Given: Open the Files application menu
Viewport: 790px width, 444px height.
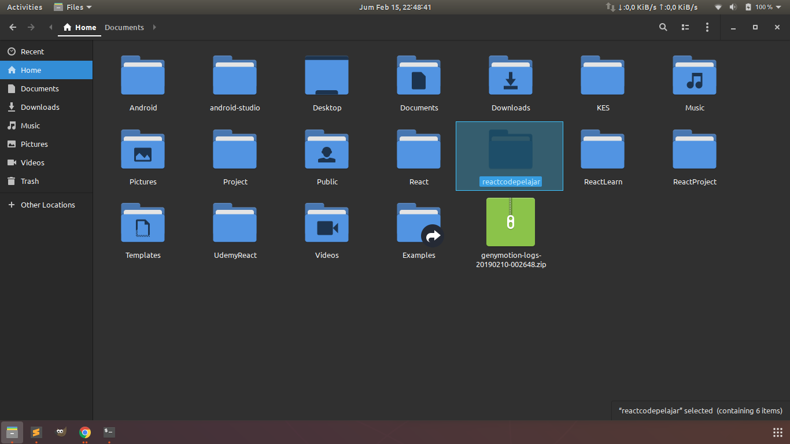Looking at the screenshot, I should [73, 7].
